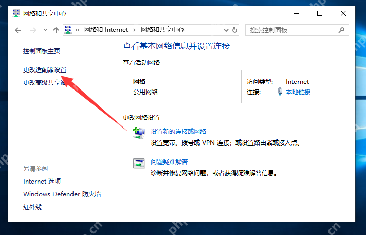Expand the chevron after 网络和 Internet
Screen dimensions: 366x235
(x=134, y=30)
